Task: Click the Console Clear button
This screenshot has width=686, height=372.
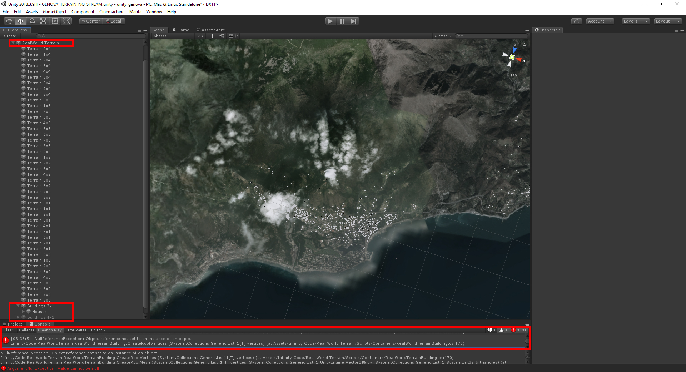Action: (x=8, y=330)
